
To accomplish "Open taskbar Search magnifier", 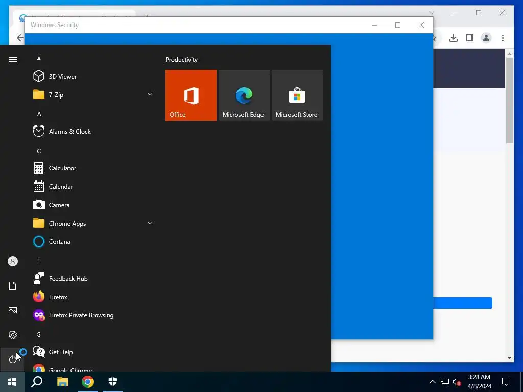I will (37, 382).
